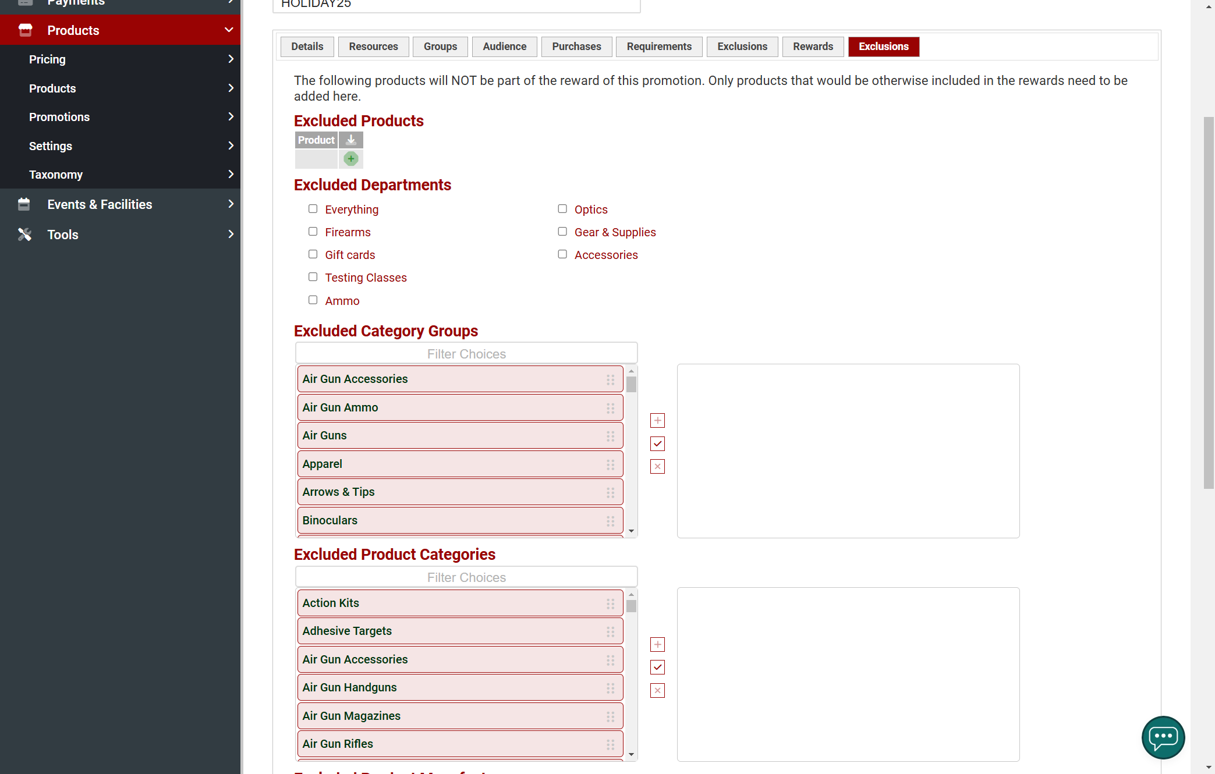Expand the Settings submenu in sidebar

click(231, 146)
